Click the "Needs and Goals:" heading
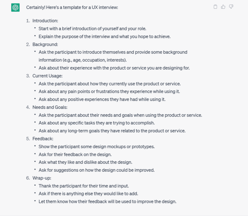Image resolution: width=248 pixels, height=216 pixels. [49, 107]
